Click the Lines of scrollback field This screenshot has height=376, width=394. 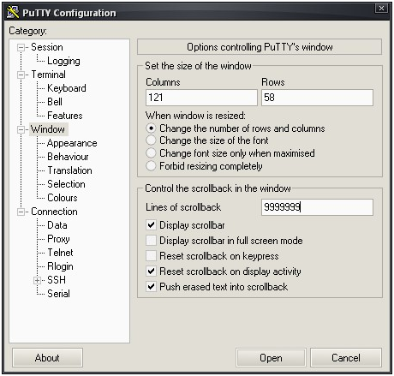pos(317,207)
